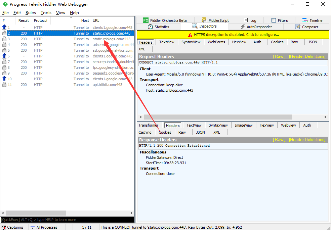Click the Filters checkbox icon

pyautogui.click(x=274, y=20)
